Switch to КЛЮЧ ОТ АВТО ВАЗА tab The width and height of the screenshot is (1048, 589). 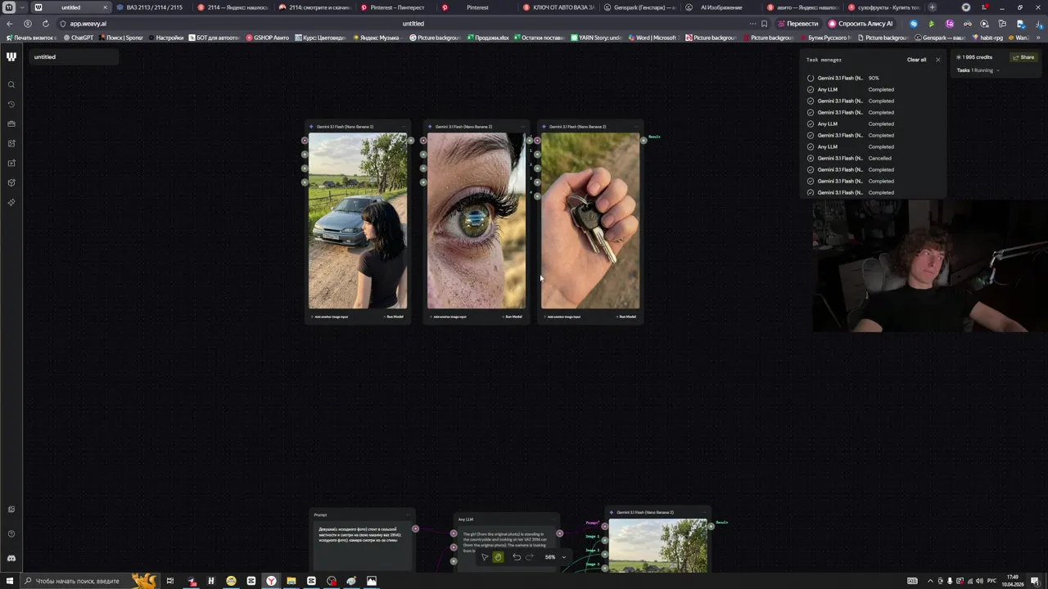click(558, 7)
